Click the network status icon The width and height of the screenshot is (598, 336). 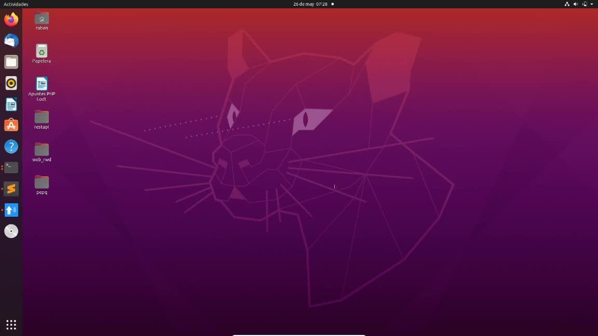tap(567, 4)
